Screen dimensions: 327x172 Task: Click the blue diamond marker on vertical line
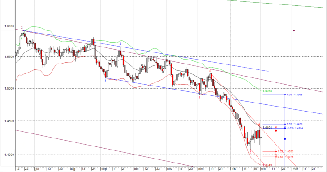coord(285,139)
